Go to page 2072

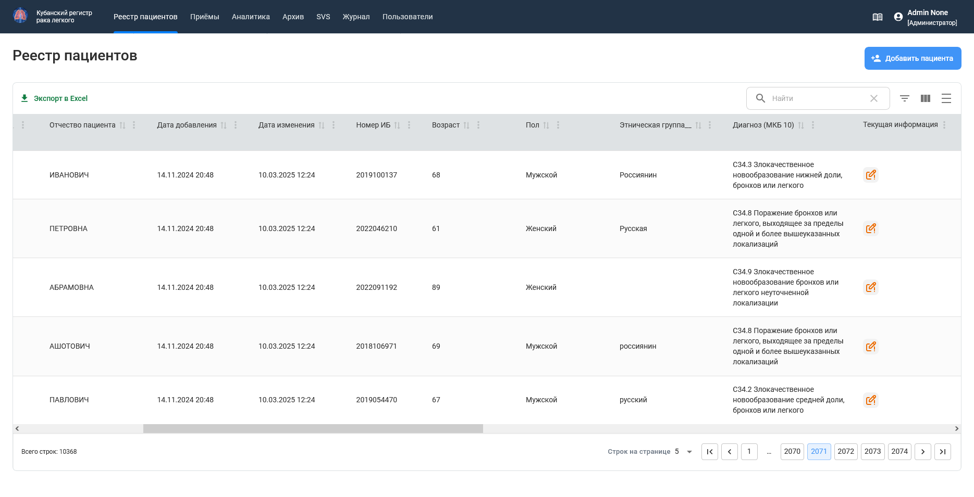(846, 452)
